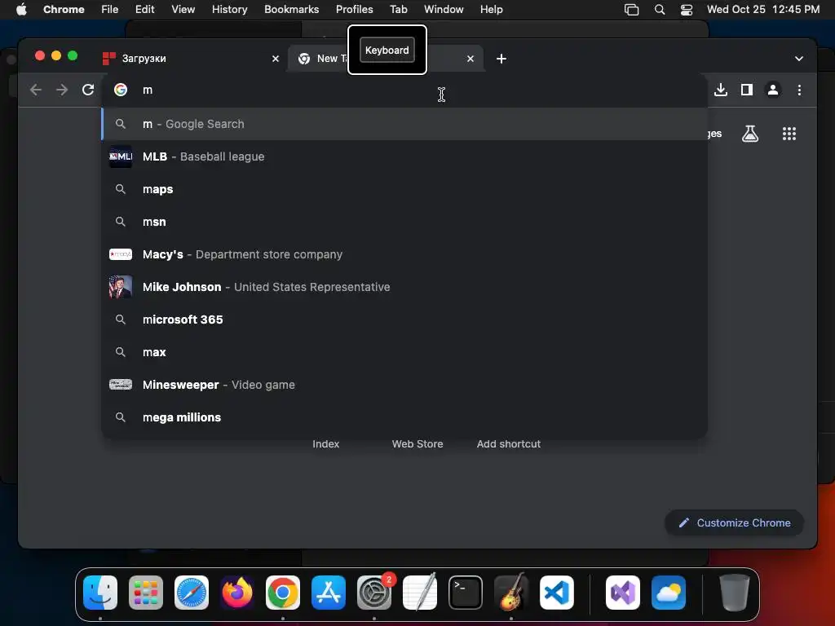Choose the maps search suggestion

404,189
